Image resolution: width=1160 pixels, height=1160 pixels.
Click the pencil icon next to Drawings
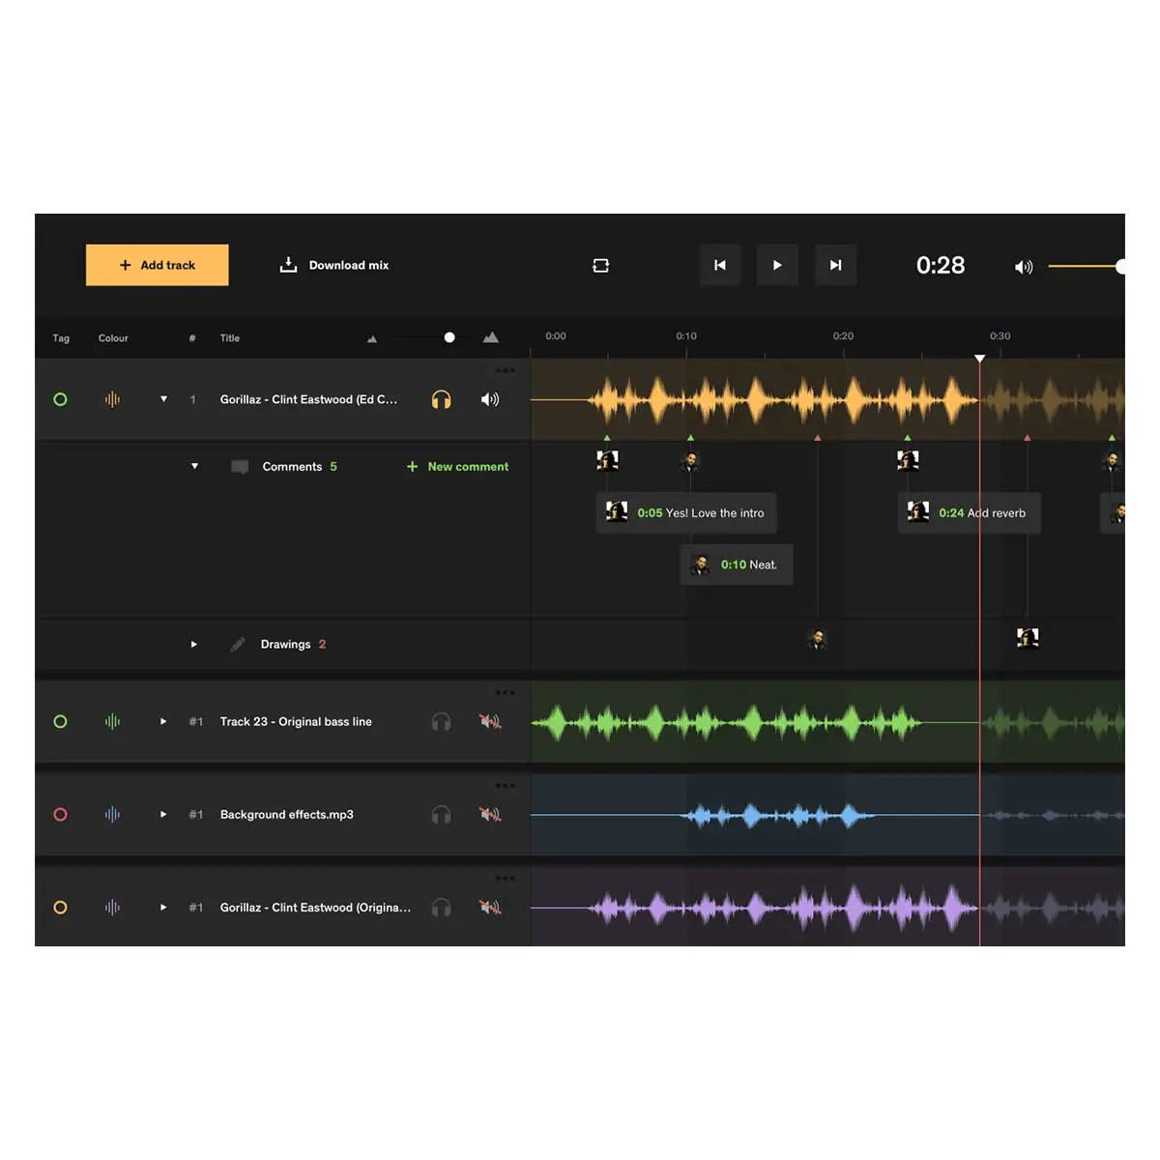pos(237,644)
